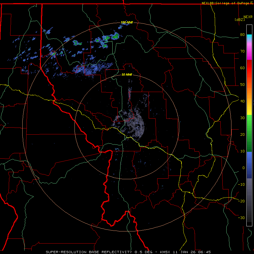This screenshot has height=254, width=254.
Task: Click the NEXR label above color scale
Action: (248, 17)
